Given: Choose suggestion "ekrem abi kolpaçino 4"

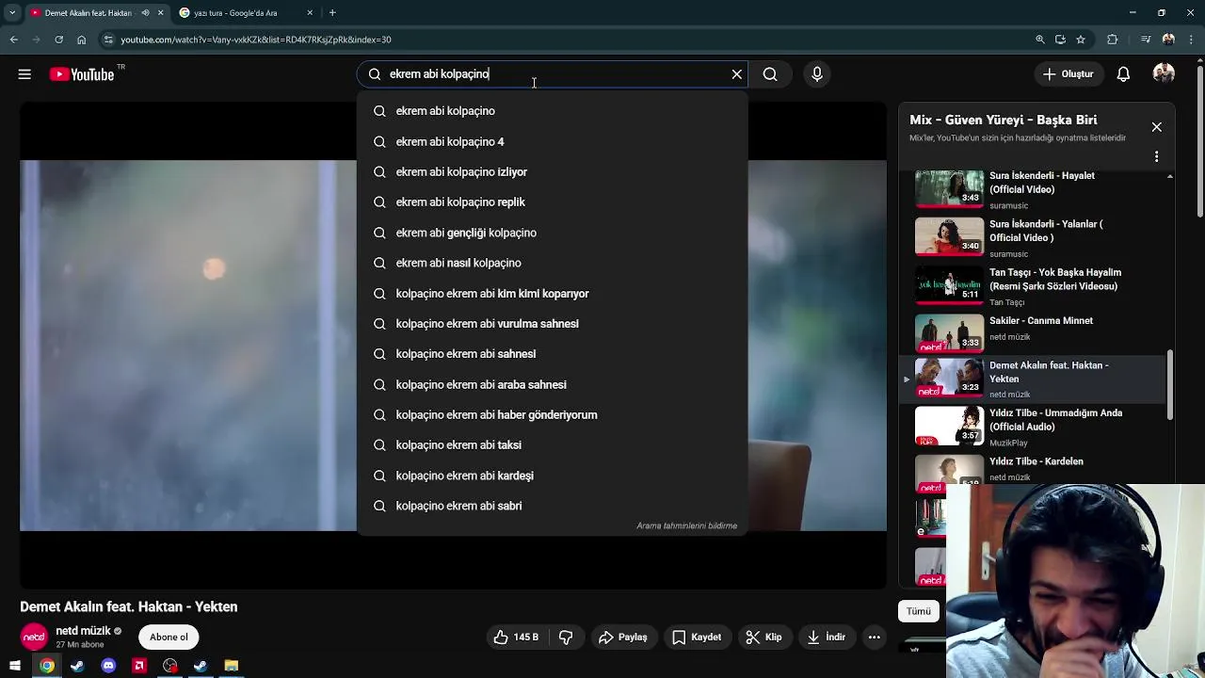Looking at the screenshot, I should [x=553, y=141].
